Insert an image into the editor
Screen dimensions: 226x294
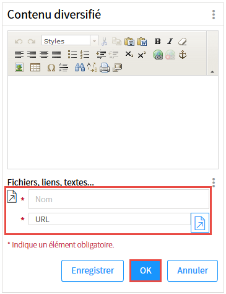point(19,67)
